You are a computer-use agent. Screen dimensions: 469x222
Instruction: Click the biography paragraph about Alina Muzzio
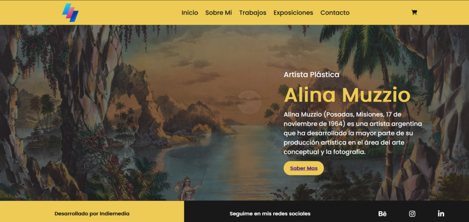(353, 133)
